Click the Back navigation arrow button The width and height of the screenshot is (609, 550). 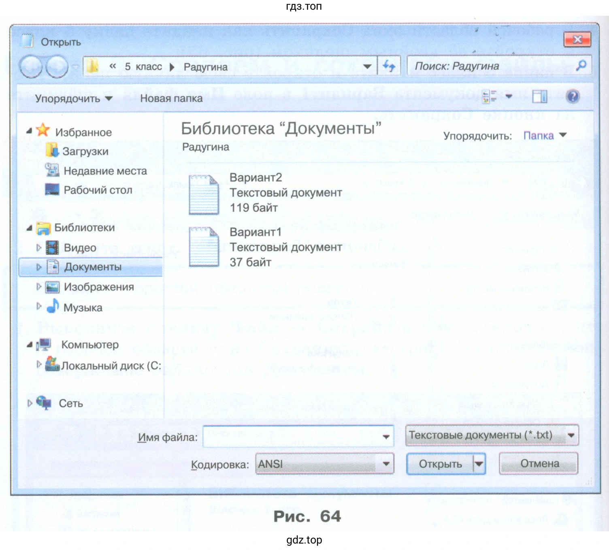31,66
